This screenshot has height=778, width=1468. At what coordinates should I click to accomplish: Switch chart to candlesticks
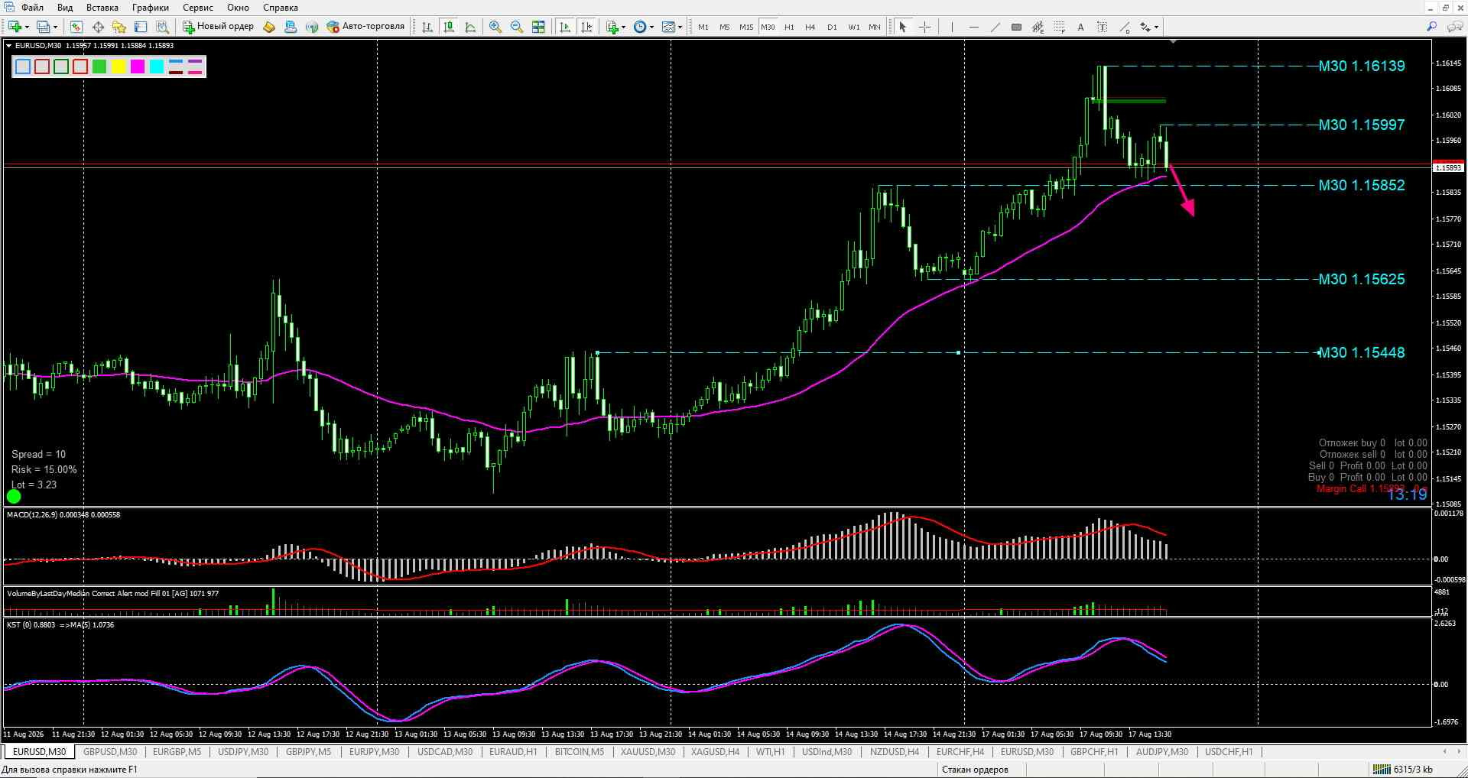449,27
